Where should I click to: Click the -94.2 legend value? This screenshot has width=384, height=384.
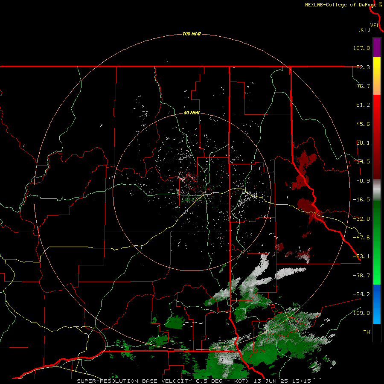click(x=361, y=294)
